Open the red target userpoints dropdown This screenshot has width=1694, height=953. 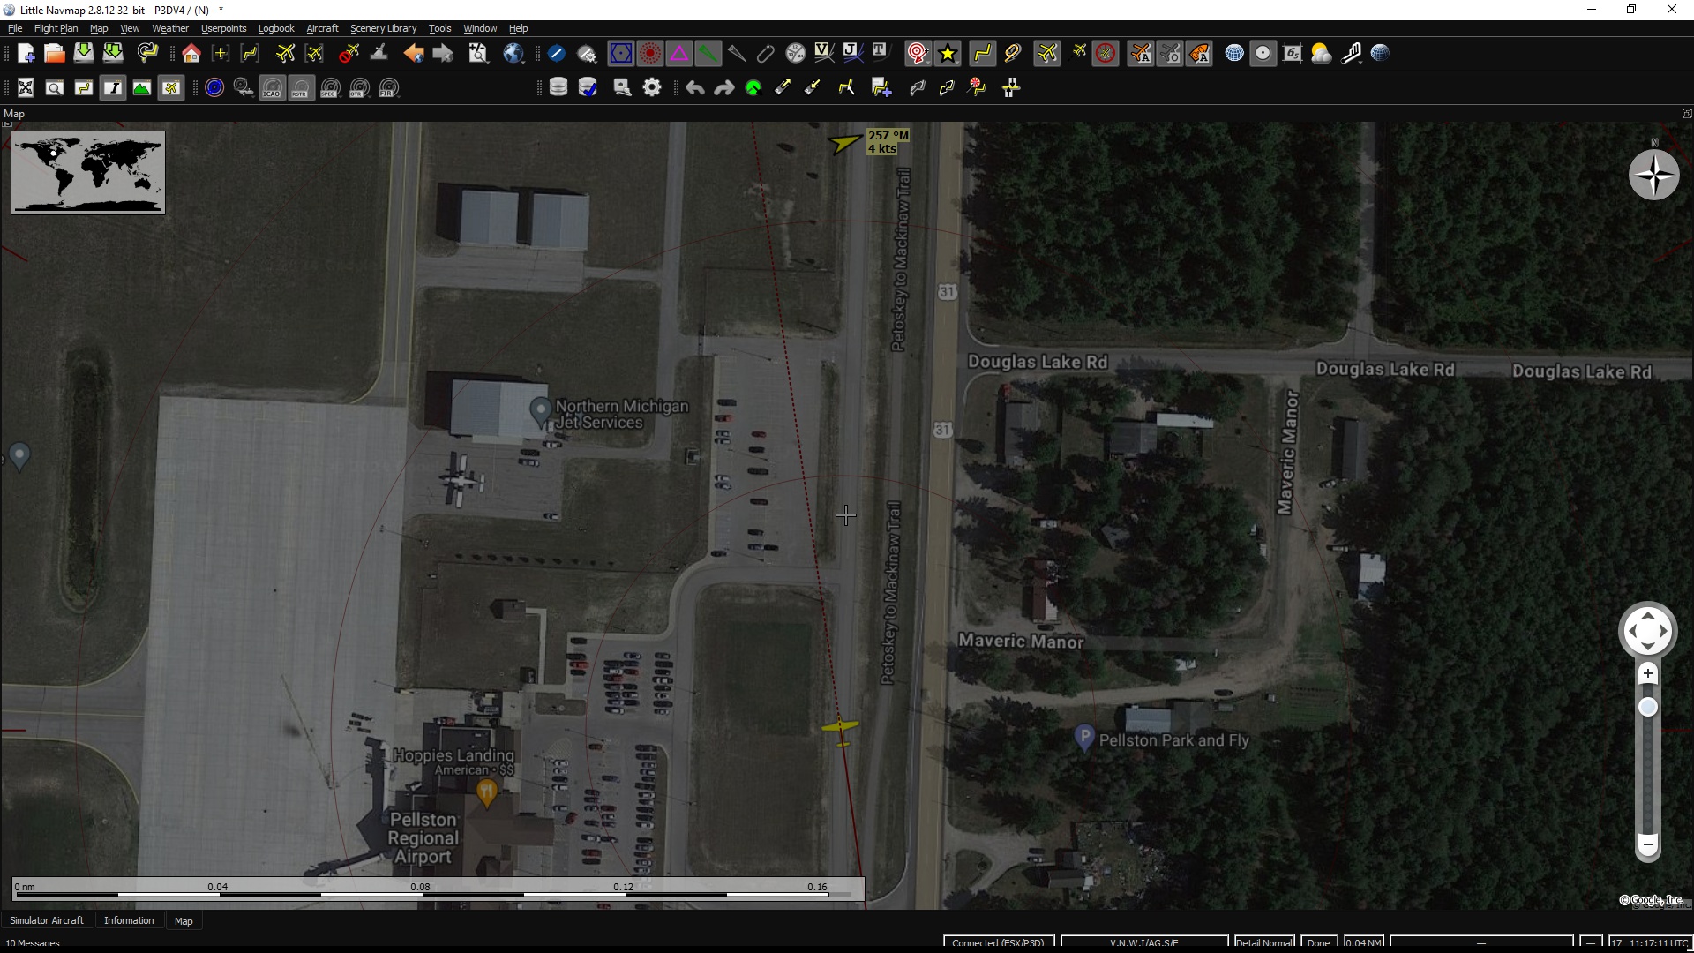coord(918,54)
